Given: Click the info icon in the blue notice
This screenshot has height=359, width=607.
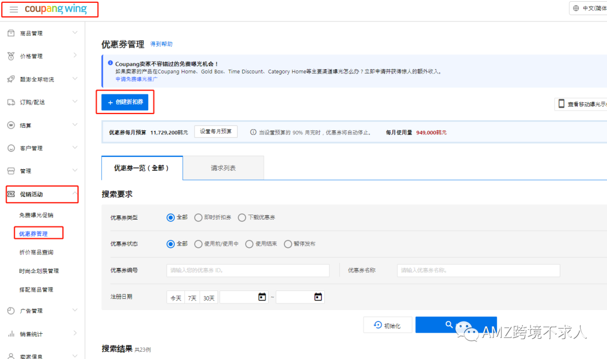Looking at the screenshot, I should coord(110,63).
